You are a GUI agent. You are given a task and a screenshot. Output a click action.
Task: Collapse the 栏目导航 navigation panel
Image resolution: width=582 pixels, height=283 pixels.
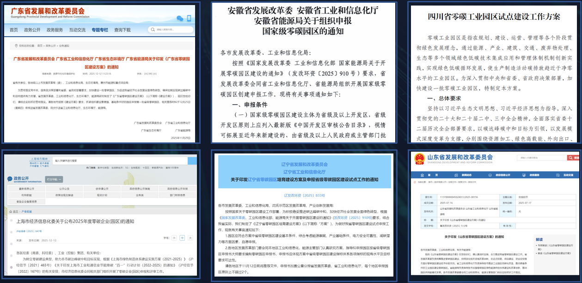(x=54, y=179)
